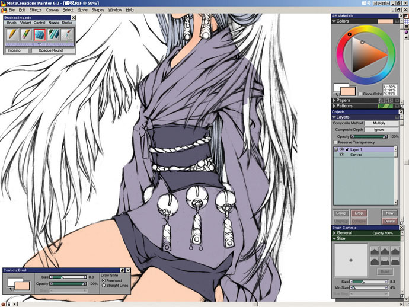This screenshot has width=409, height=307.
Task: Select the yellow Pencil brush icon
Action: (12, 35)
